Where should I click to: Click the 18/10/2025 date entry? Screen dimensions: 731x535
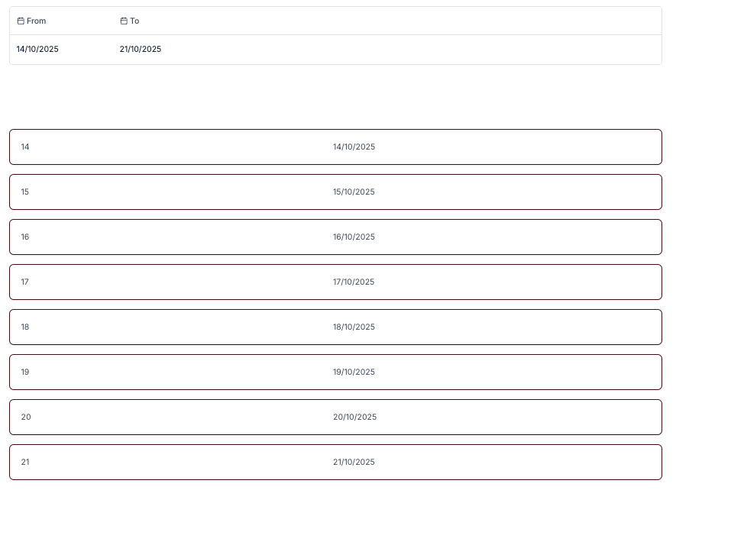click(354, 327)
